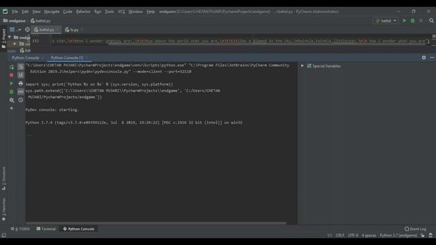
Task: Select the first Python Console tab
Action: point(25,58)
